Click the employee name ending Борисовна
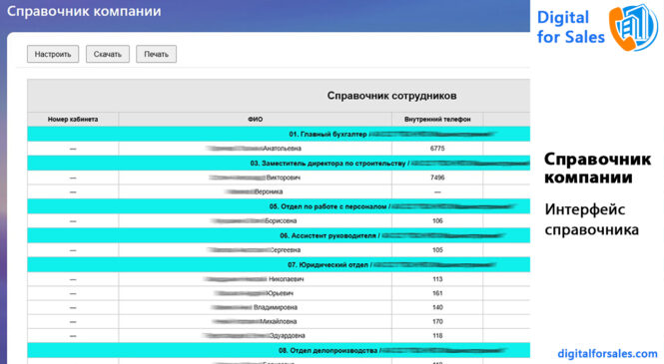 (x=254, y=220)
